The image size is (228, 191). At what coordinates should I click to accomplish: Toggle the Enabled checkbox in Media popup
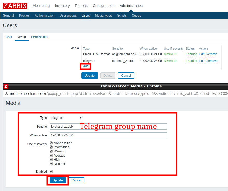[x=51, y=171]
